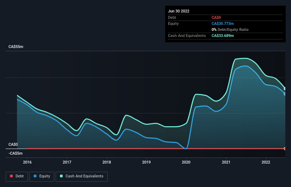Click the Debt label in the tooltip
Viewport: 291px width, 187px height.
[172, 17]
